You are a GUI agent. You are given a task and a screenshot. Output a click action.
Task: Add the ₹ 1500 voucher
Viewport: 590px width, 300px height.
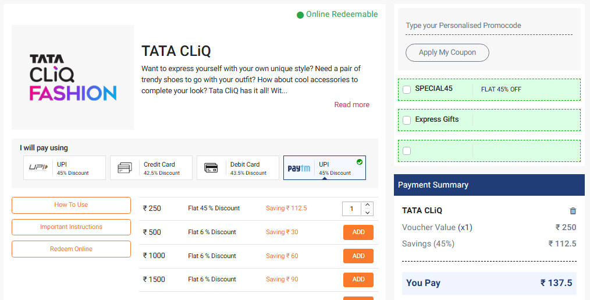coord(358,280)
